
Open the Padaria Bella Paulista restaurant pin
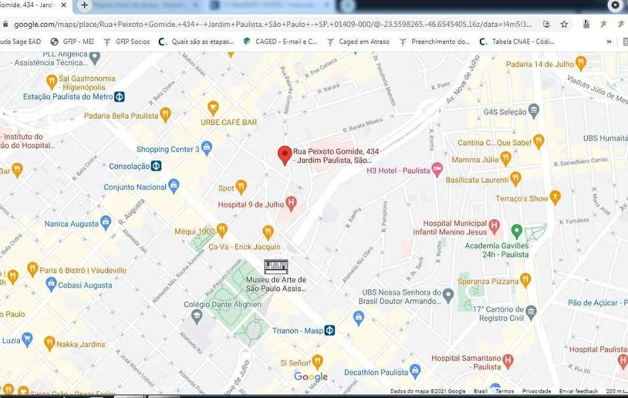click(165, 114)
